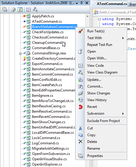Choose Repeat Test Run menu entry
This screenshot has height=167, width=136.
[x=100, y=45]
